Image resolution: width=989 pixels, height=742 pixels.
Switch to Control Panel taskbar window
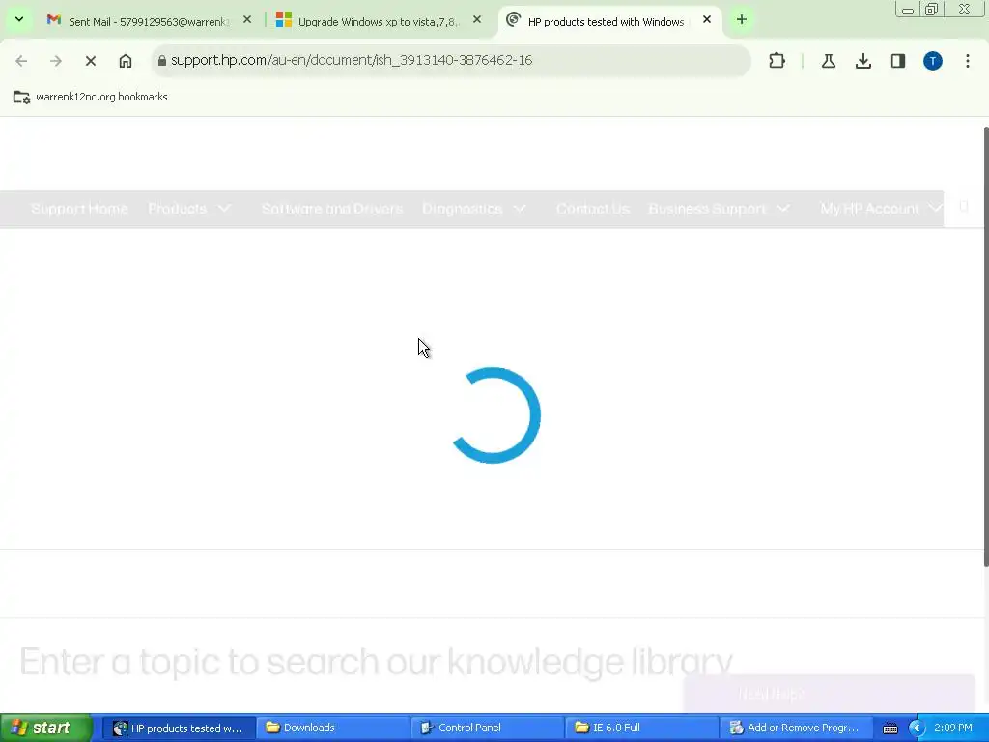(488, 728)
